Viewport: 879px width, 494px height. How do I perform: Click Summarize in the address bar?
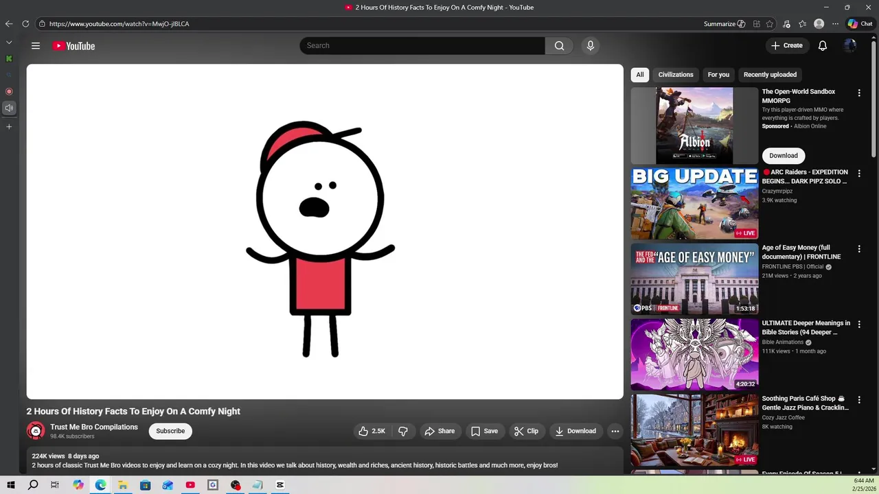tap(724, 24)
